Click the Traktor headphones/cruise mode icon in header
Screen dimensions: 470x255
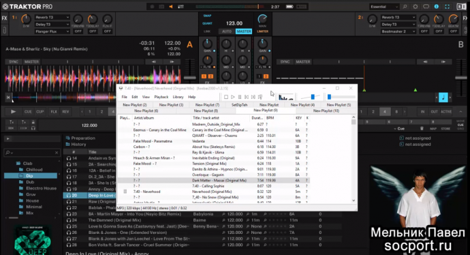pos(426,7)
